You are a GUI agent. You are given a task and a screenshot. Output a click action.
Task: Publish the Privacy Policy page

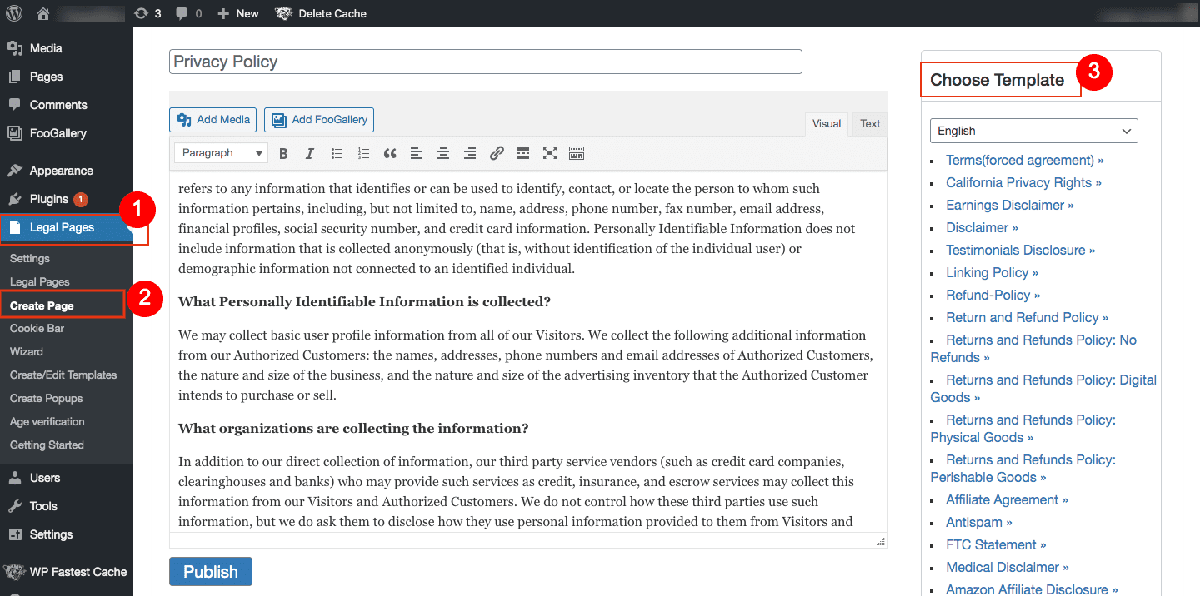pyautogui.click(x=210, y=571)
